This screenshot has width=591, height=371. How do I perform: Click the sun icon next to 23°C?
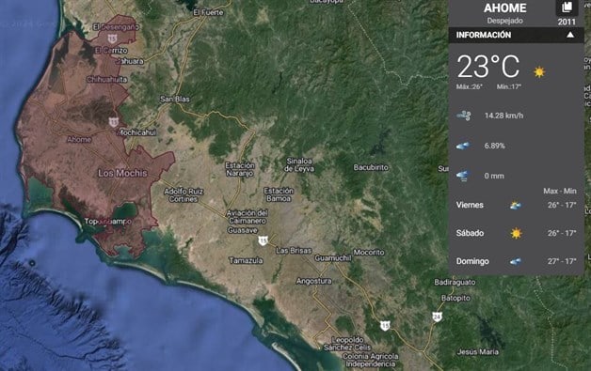coord(539,71)
